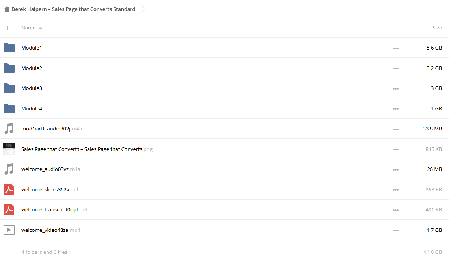449x259 pixels.
Task: Open the actions menu for welcome_transcript0opf.pdf
Action: coord(396,210)
